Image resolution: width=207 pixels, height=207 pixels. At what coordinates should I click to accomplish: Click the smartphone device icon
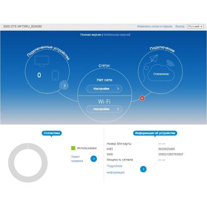tap(55, 75)
